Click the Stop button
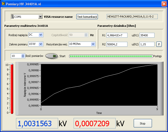 coord(143,123)
